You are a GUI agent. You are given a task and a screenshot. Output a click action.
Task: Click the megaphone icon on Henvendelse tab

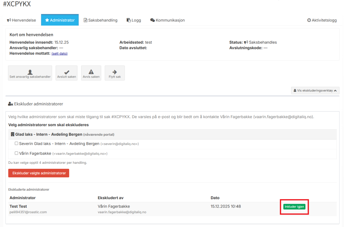point(9,20)
